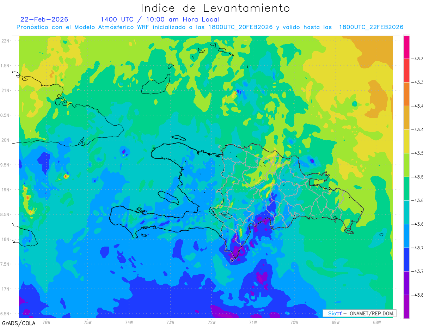Click the "SisTT - ONAMET/REP.DOM." credit box
This screenshot has width=423, height=327.
(359, 313)
